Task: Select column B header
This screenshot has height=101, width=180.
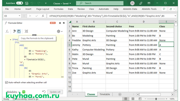Action: [94, 22]
